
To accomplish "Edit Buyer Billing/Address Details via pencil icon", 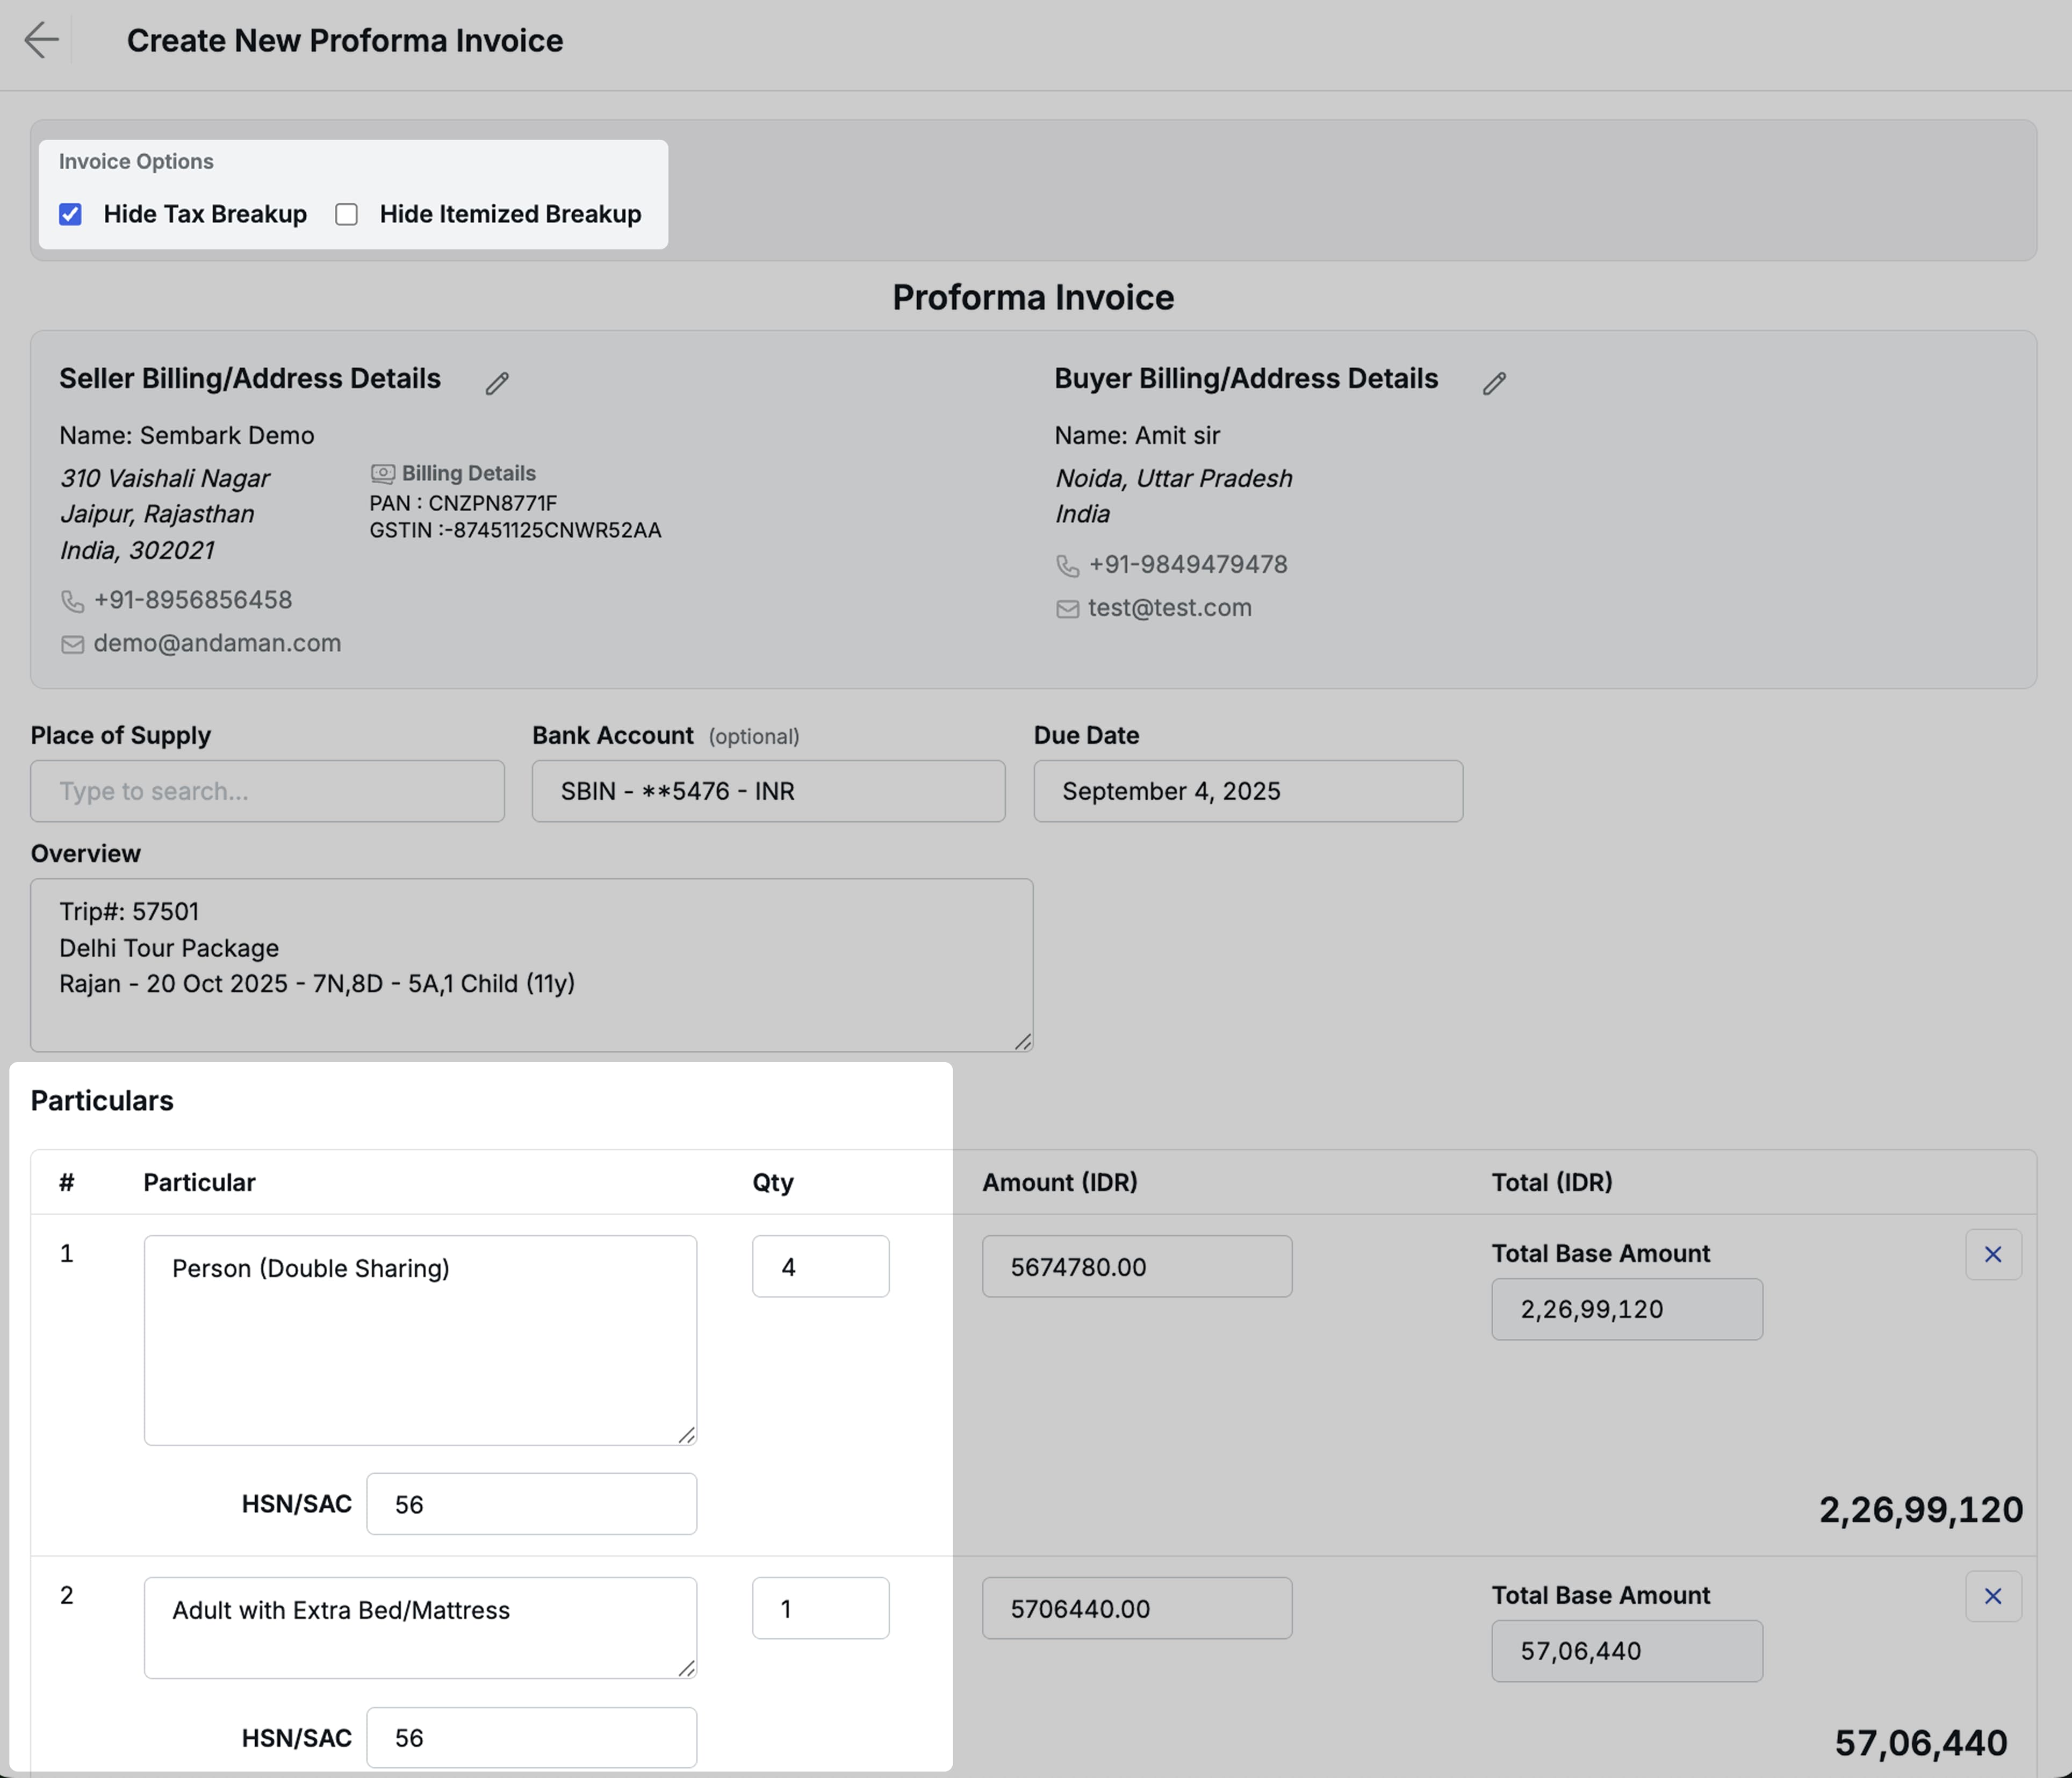I will [x=1494, y=383].
